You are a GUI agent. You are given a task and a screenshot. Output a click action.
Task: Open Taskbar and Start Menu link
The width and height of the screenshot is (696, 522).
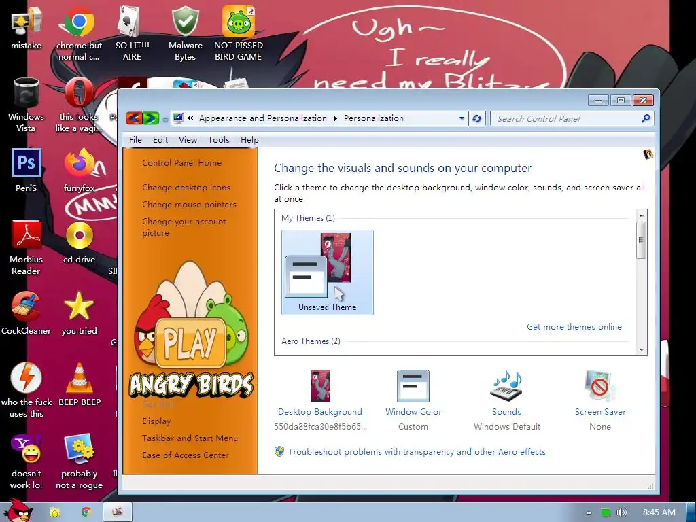click(x=190, y=438)
